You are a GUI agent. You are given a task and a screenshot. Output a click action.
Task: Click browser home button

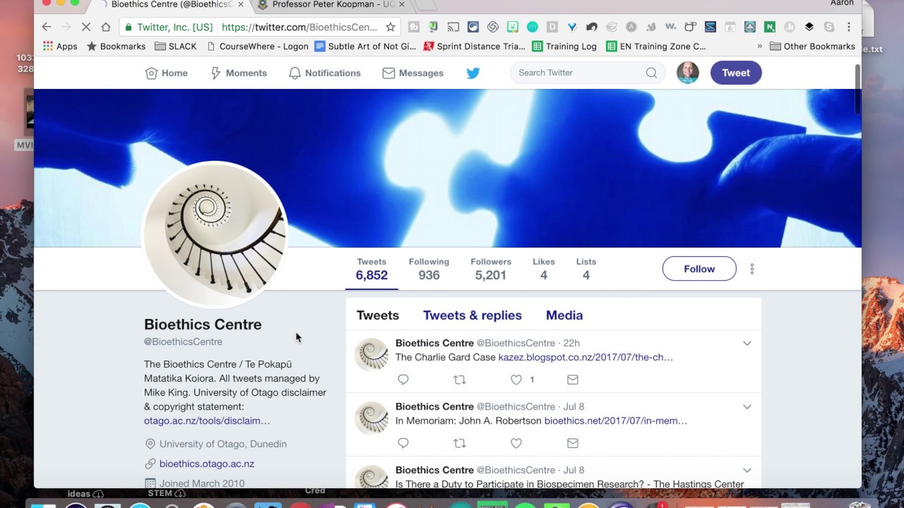pyautogui.click(x=106, y=27)
